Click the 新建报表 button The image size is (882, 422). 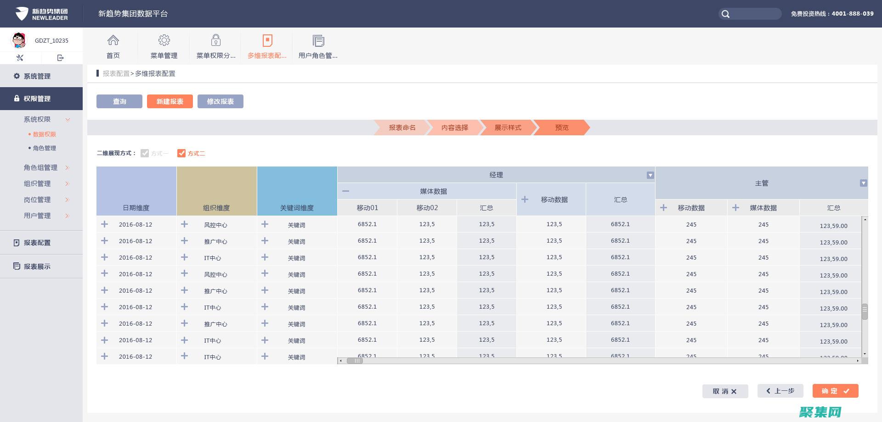click(x=170, y=101)
